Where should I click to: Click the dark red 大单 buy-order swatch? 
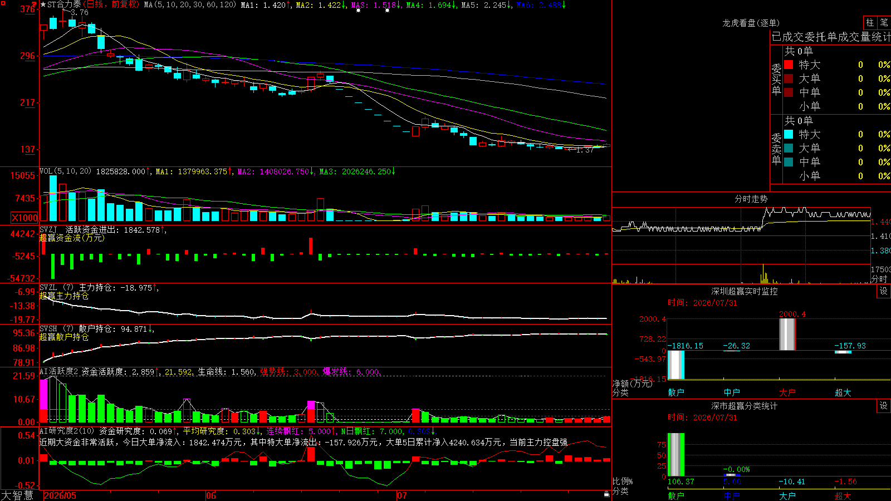pyautogui.click(x=789, y=78)
